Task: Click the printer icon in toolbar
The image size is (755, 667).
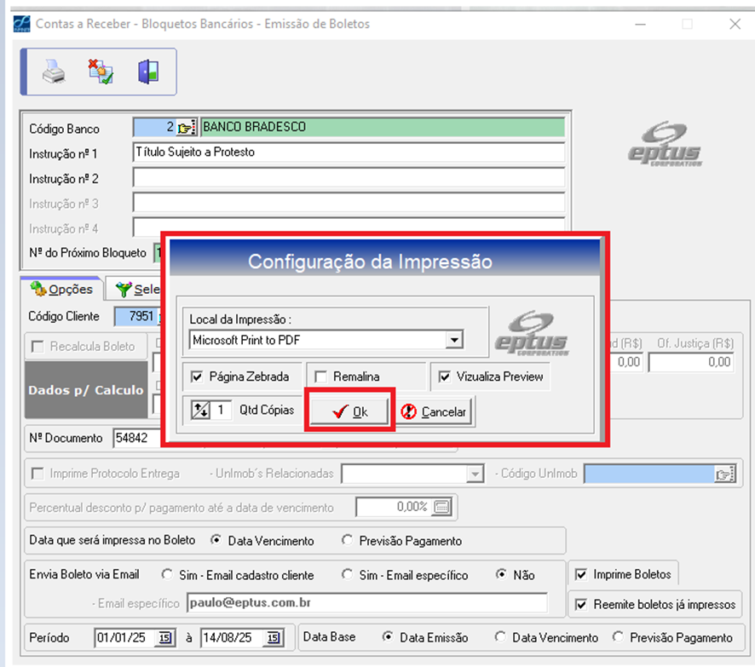Action: (55, 72)
